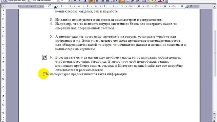Screen dimensions: 217x122
Task: Click the first-line indent marker on the ruler
Action: [x=50, y=5]
